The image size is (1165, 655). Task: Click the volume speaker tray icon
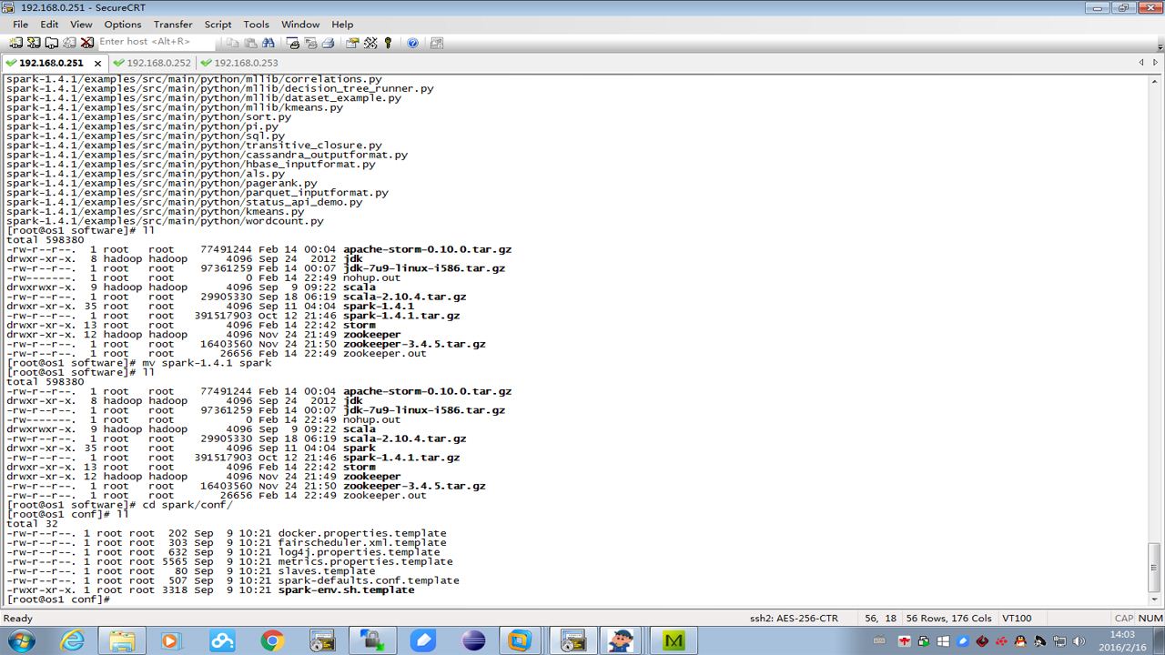1079,641
